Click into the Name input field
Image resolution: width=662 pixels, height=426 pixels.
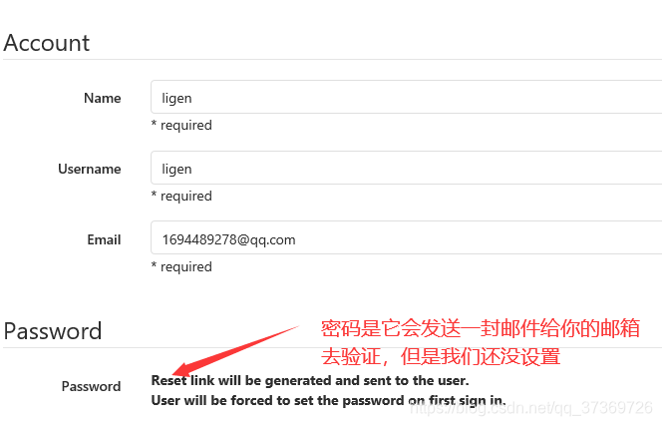coord(406,97)
